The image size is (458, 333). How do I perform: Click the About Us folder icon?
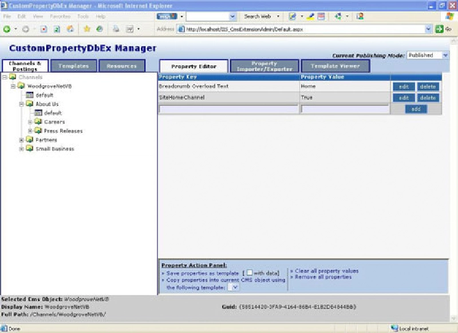pyautogui.click(x=30, y=104)
